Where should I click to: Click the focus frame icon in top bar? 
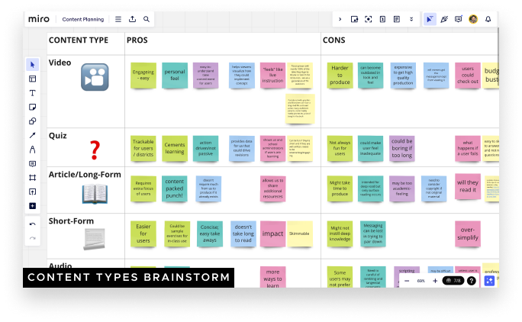[368, 19]
